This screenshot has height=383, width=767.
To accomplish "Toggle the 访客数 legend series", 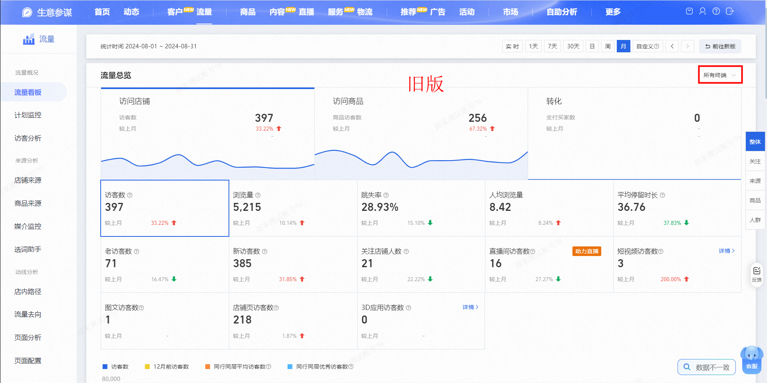I will click(115, 367).
